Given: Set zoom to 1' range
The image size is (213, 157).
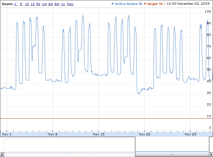Looking at the screenshot, I should point(16,4).
